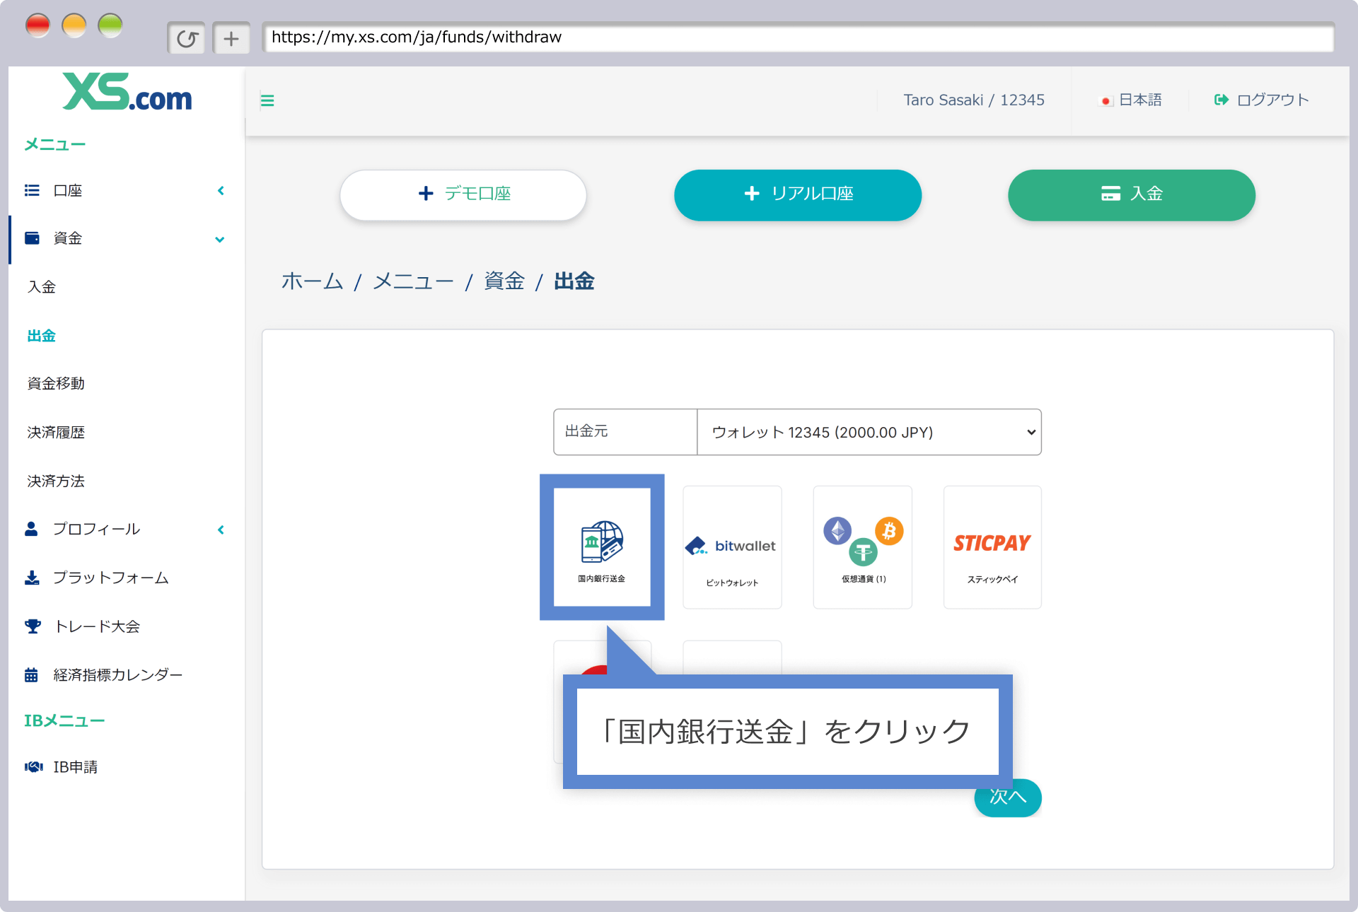This screenshot has width=1358, height=912.
Task: Click the プラットフォーム download icon
Action: [32, 578]
